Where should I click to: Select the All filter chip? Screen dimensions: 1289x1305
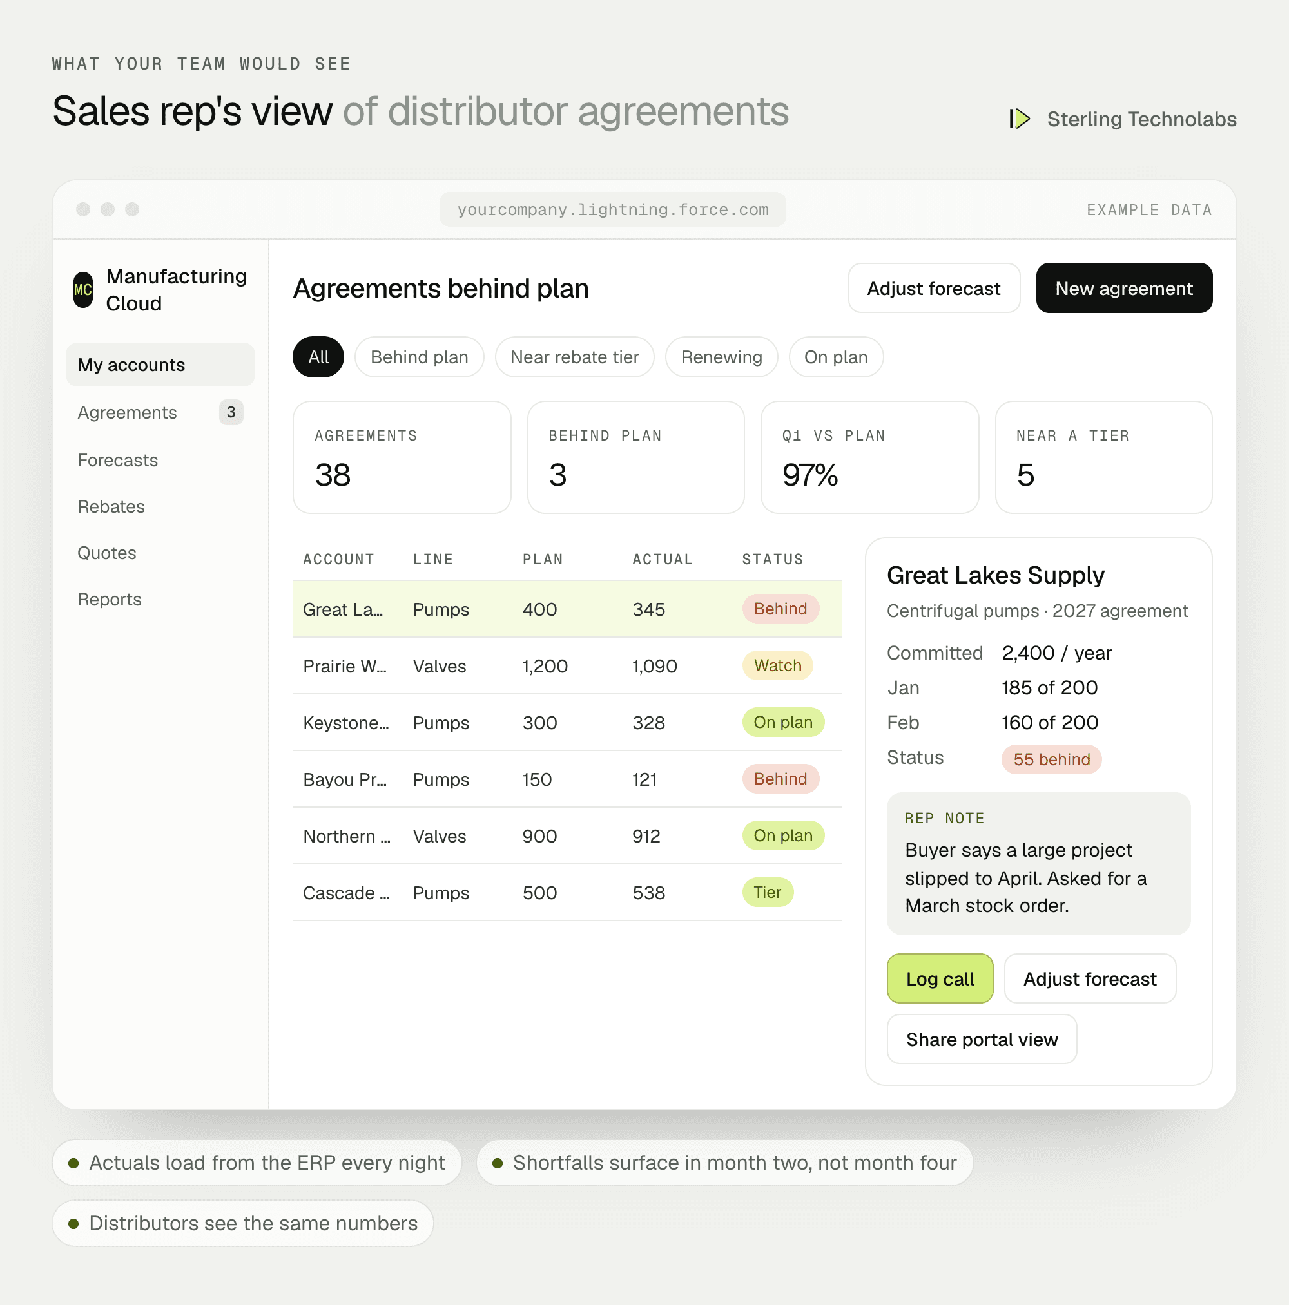tap(318, 357)
